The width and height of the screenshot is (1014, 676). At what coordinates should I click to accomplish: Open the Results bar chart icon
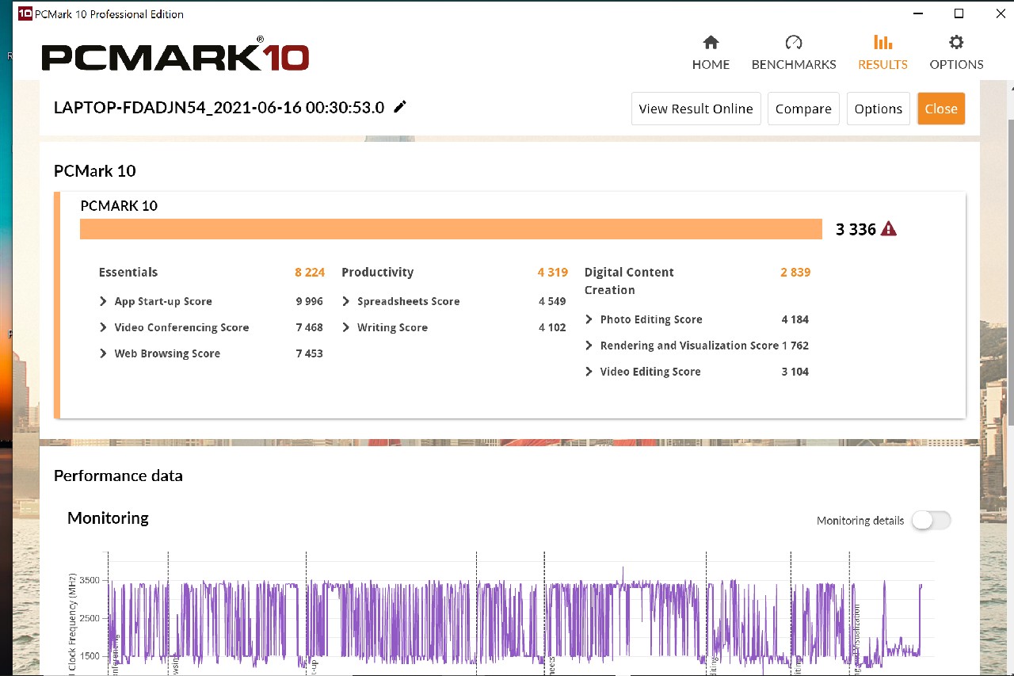tap(882, 42)
